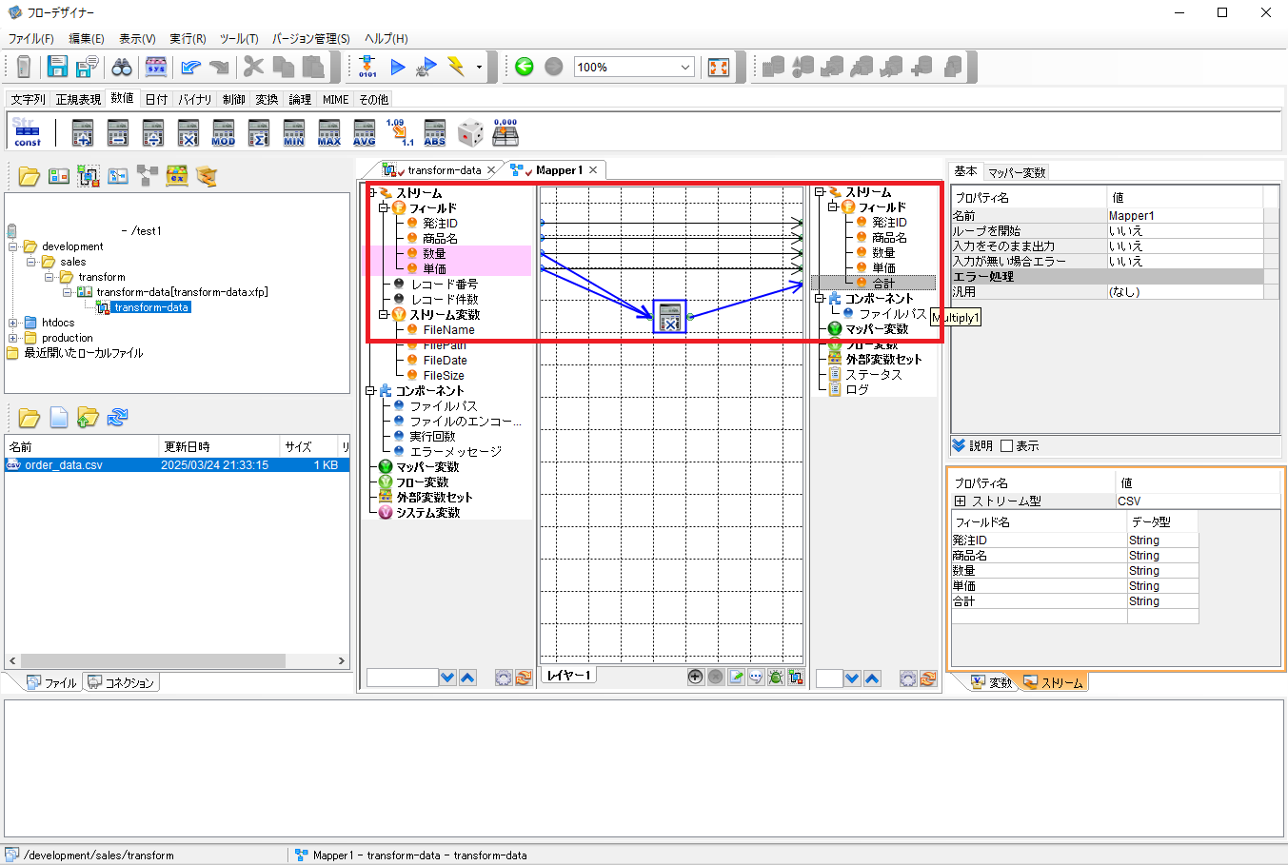Run the flow with the blue play icon

398,67
